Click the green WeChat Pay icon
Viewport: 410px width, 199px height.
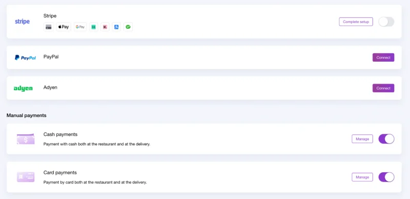coord(128,27)
